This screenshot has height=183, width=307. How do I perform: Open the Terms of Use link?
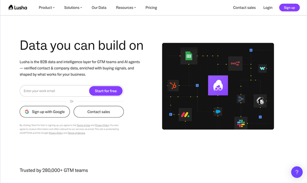(x=83, y=125)
